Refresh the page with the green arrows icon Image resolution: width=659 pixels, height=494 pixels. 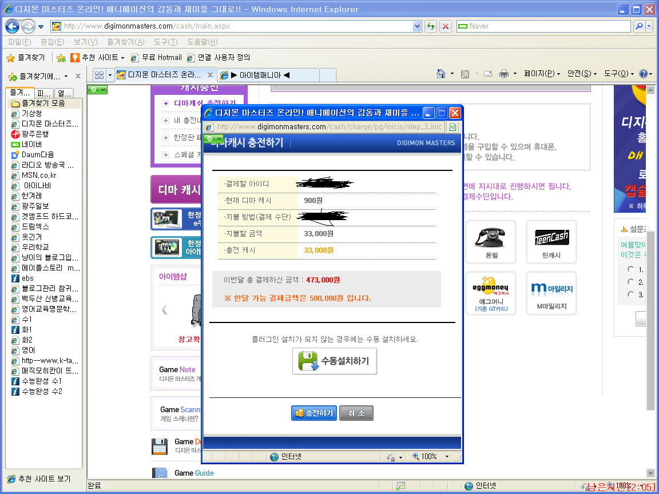[431, 26]
